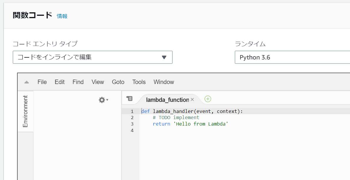The width and height of the screenshot is (350, 180).
Task: Place cursor on the return 'Hello from Lambda' line
Action: pyautogui.click(x=190, y=124)
